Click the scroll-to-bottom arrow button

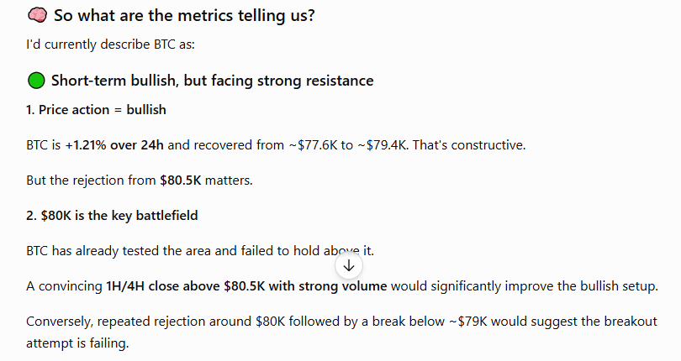[x=349, y=265]
